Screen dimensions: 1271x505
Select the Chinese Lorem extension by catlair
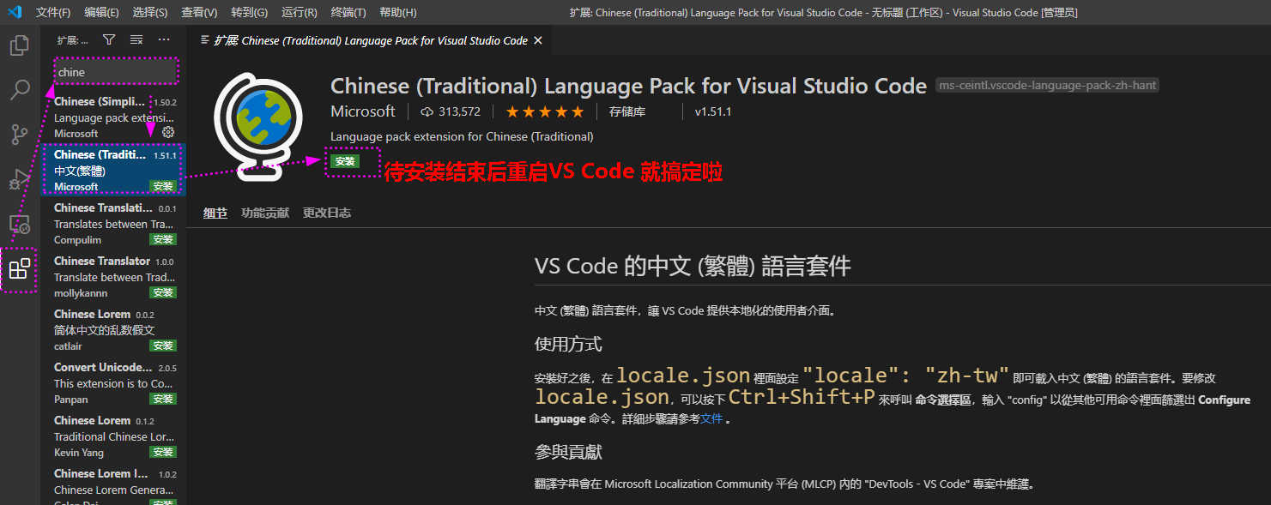[113, 329]
